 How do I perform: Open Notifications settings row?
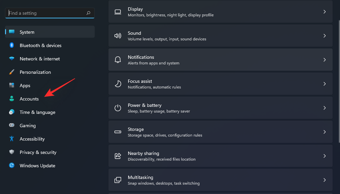(220, 60)
